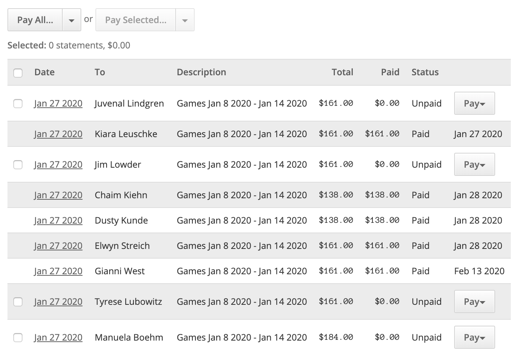Open Pay dropdown for Tyrese Lubowitz
Image resolution: width=522 pixels, height=354 pixels.
(474, 301)
